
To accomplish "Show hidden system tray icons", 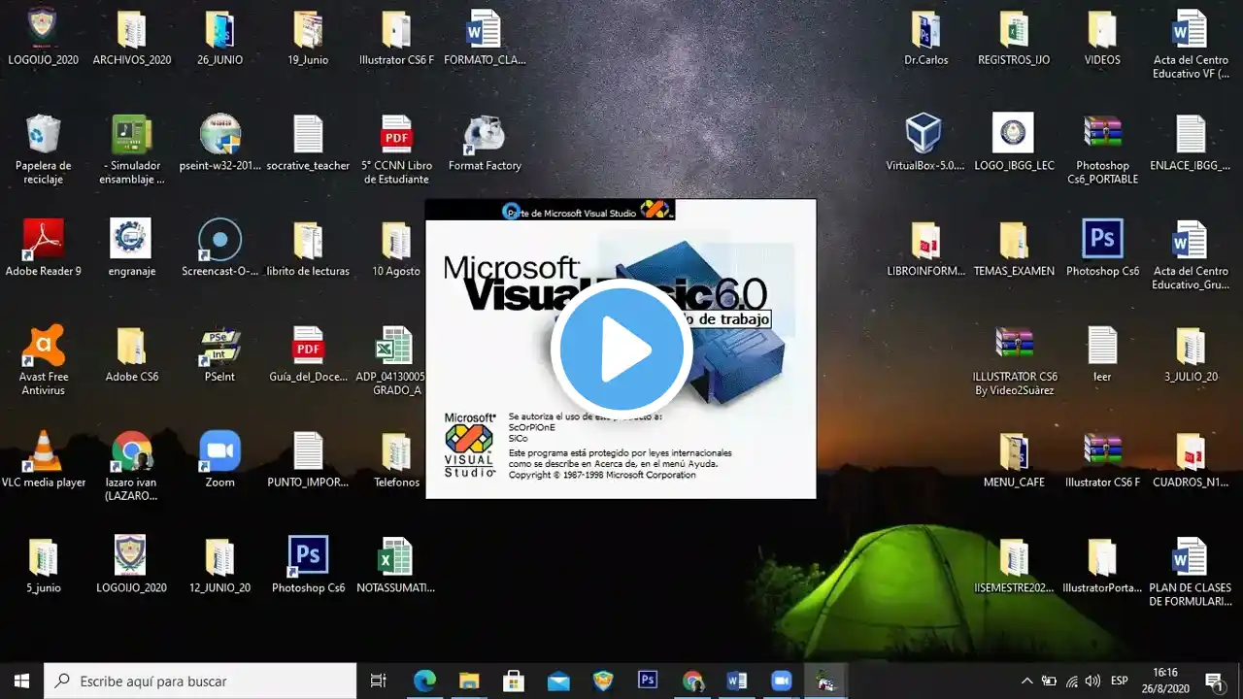I will [x=1026, y=681].
